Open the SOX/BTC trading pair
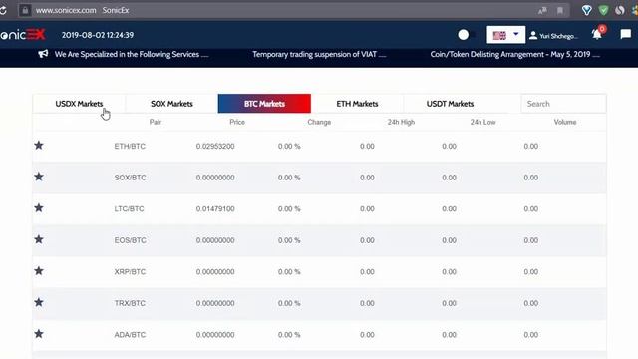Viewport: 638px width, 359px height. click(130, 178)
